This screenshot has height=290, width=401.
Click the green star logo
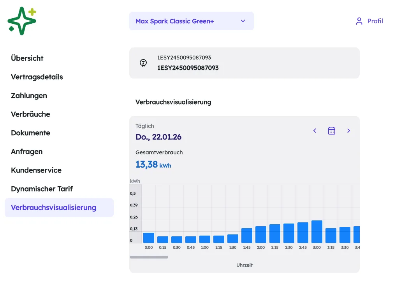point(22,21)
